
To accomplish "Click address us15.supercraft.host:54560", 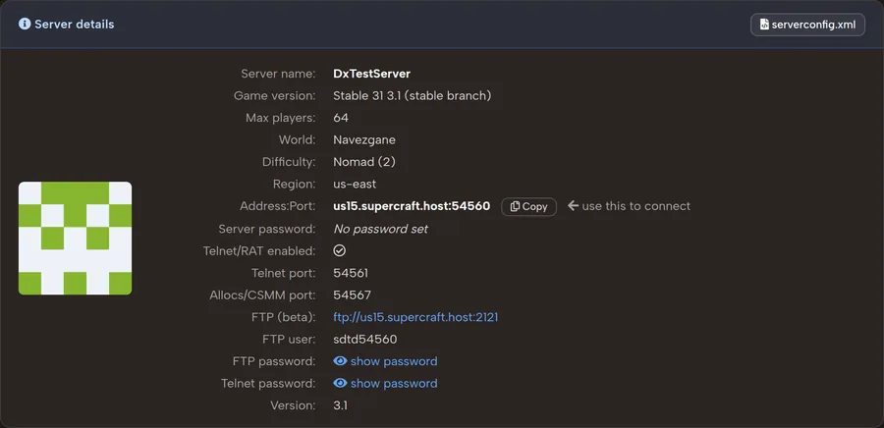I will (412, 206).
